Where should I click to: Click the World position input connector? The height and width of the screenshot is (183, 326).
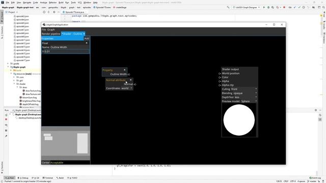point(220,73)
